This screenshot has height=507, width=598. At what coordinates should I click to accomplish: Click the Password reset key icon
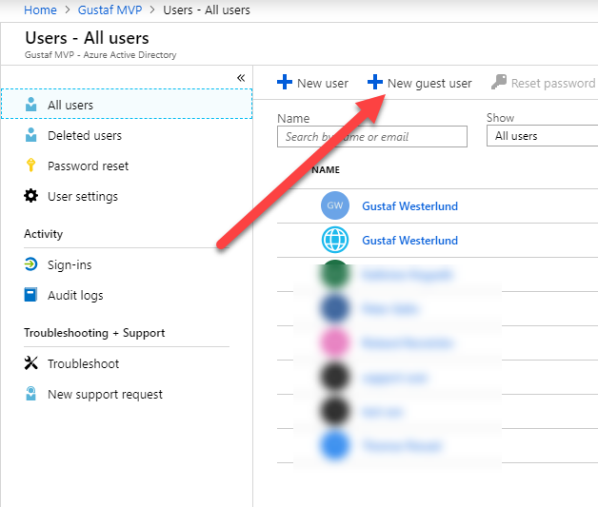pos(30,166)
